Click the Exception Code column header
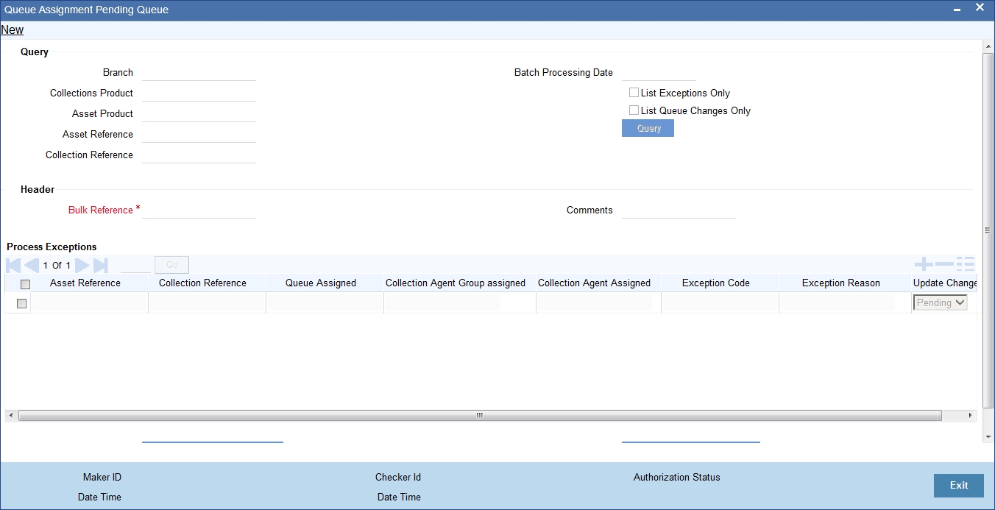 (716, 283)
